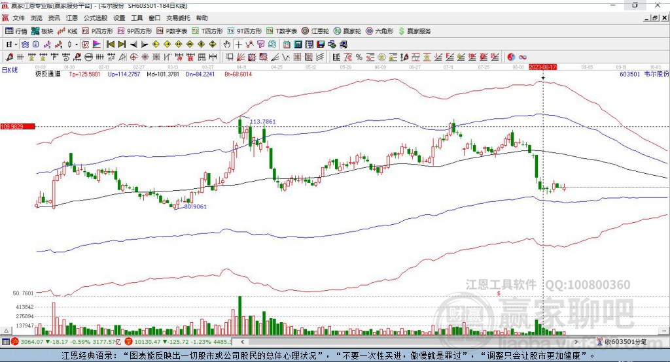Click the 80.9061 low price label
Image resolution: width=670 pixels, height=362 pixels.
pyautogui.click(x=195, y=206)
